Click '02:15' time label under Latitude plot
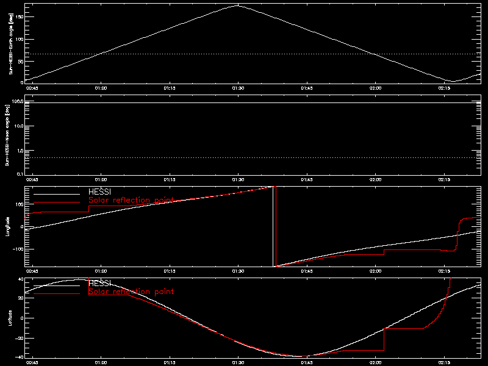Viewport: 488px width, 366px height. pyautogui.click(x=444, y=362)
